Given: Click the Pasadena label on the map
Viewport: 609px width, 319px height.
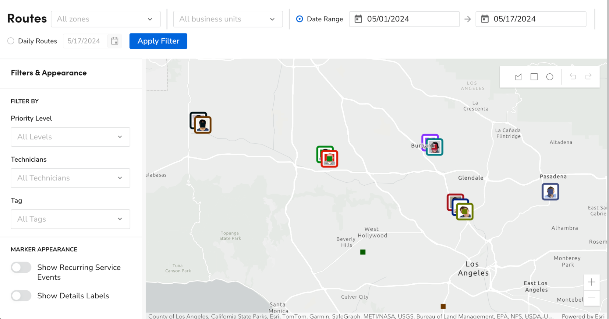Looking at the screenshot, I should coord(553,177).
